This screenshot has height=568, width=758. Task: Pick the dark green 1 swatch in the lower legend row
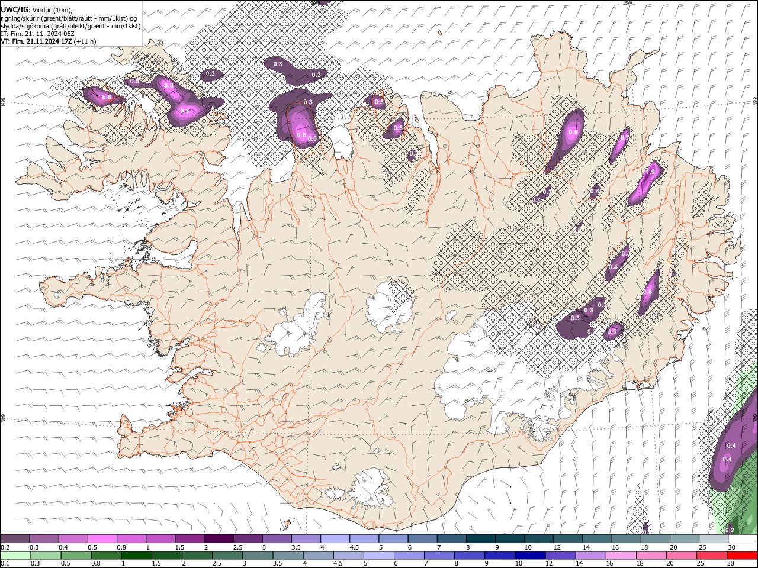[x=136, y=555]
